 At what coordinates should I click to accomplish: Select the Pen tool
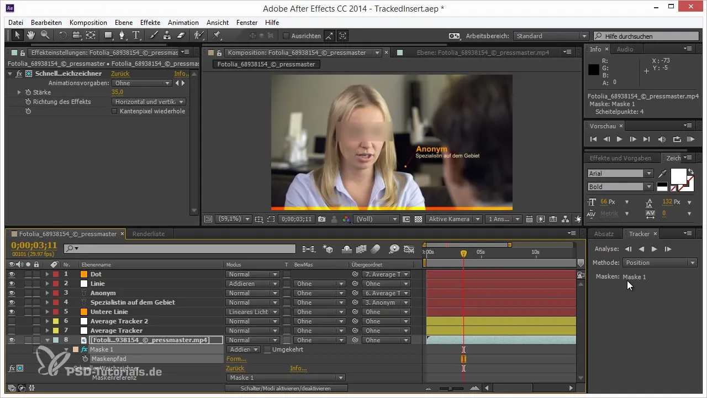tap(123, 35)
